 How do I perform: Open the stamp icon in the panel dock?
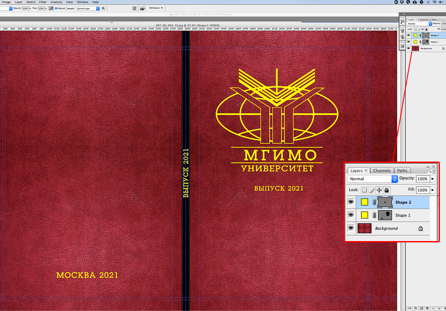(x=402, y=37)
